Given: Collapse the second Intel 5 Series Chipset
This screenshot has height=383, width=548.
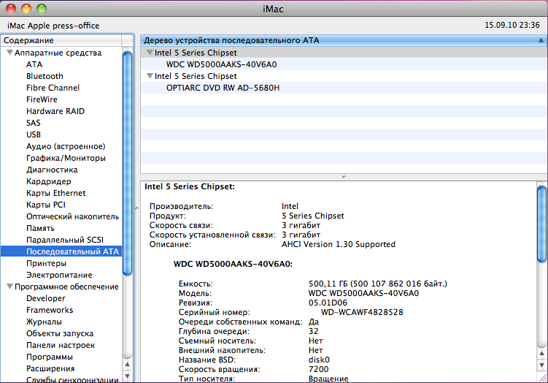Looking at the screenshot, I should tap(150, 76).
